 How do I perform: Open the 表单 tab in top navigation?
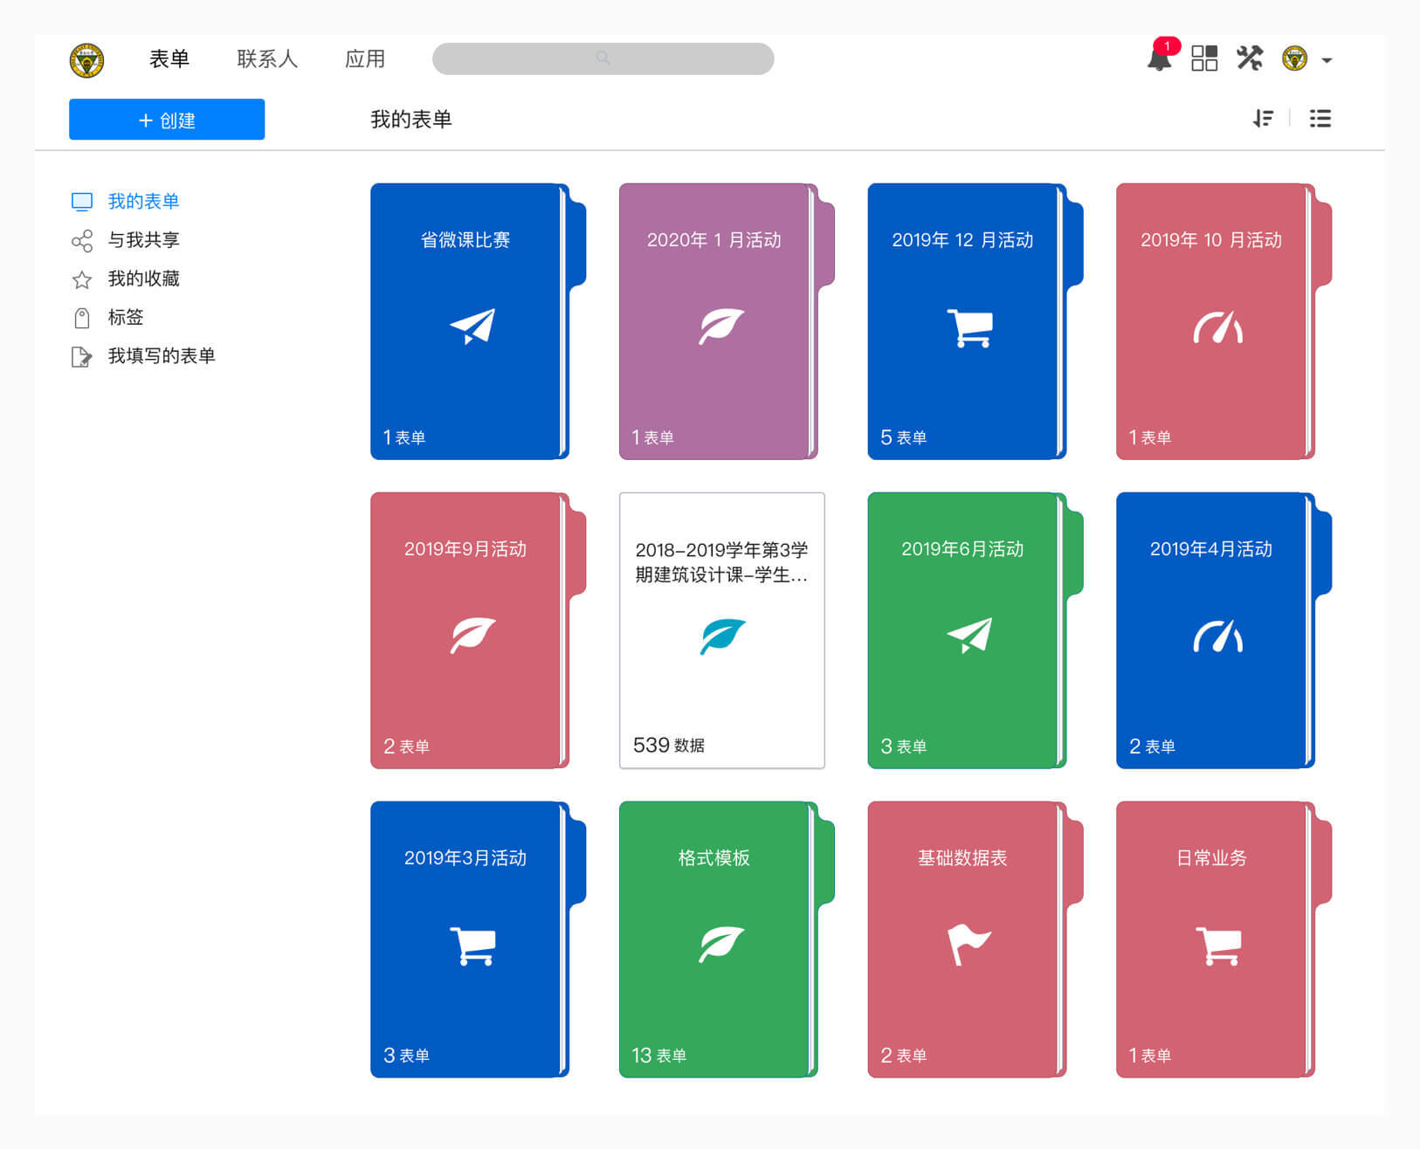coord(169,58)
